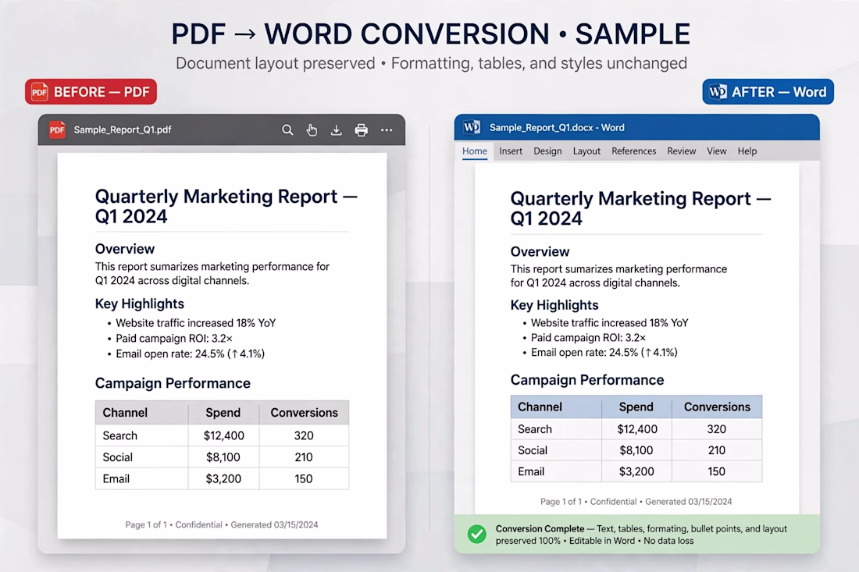The image size is (859, 572).
Task: Select the Overview heading in the PDF page
Action: tap(125, 249)
